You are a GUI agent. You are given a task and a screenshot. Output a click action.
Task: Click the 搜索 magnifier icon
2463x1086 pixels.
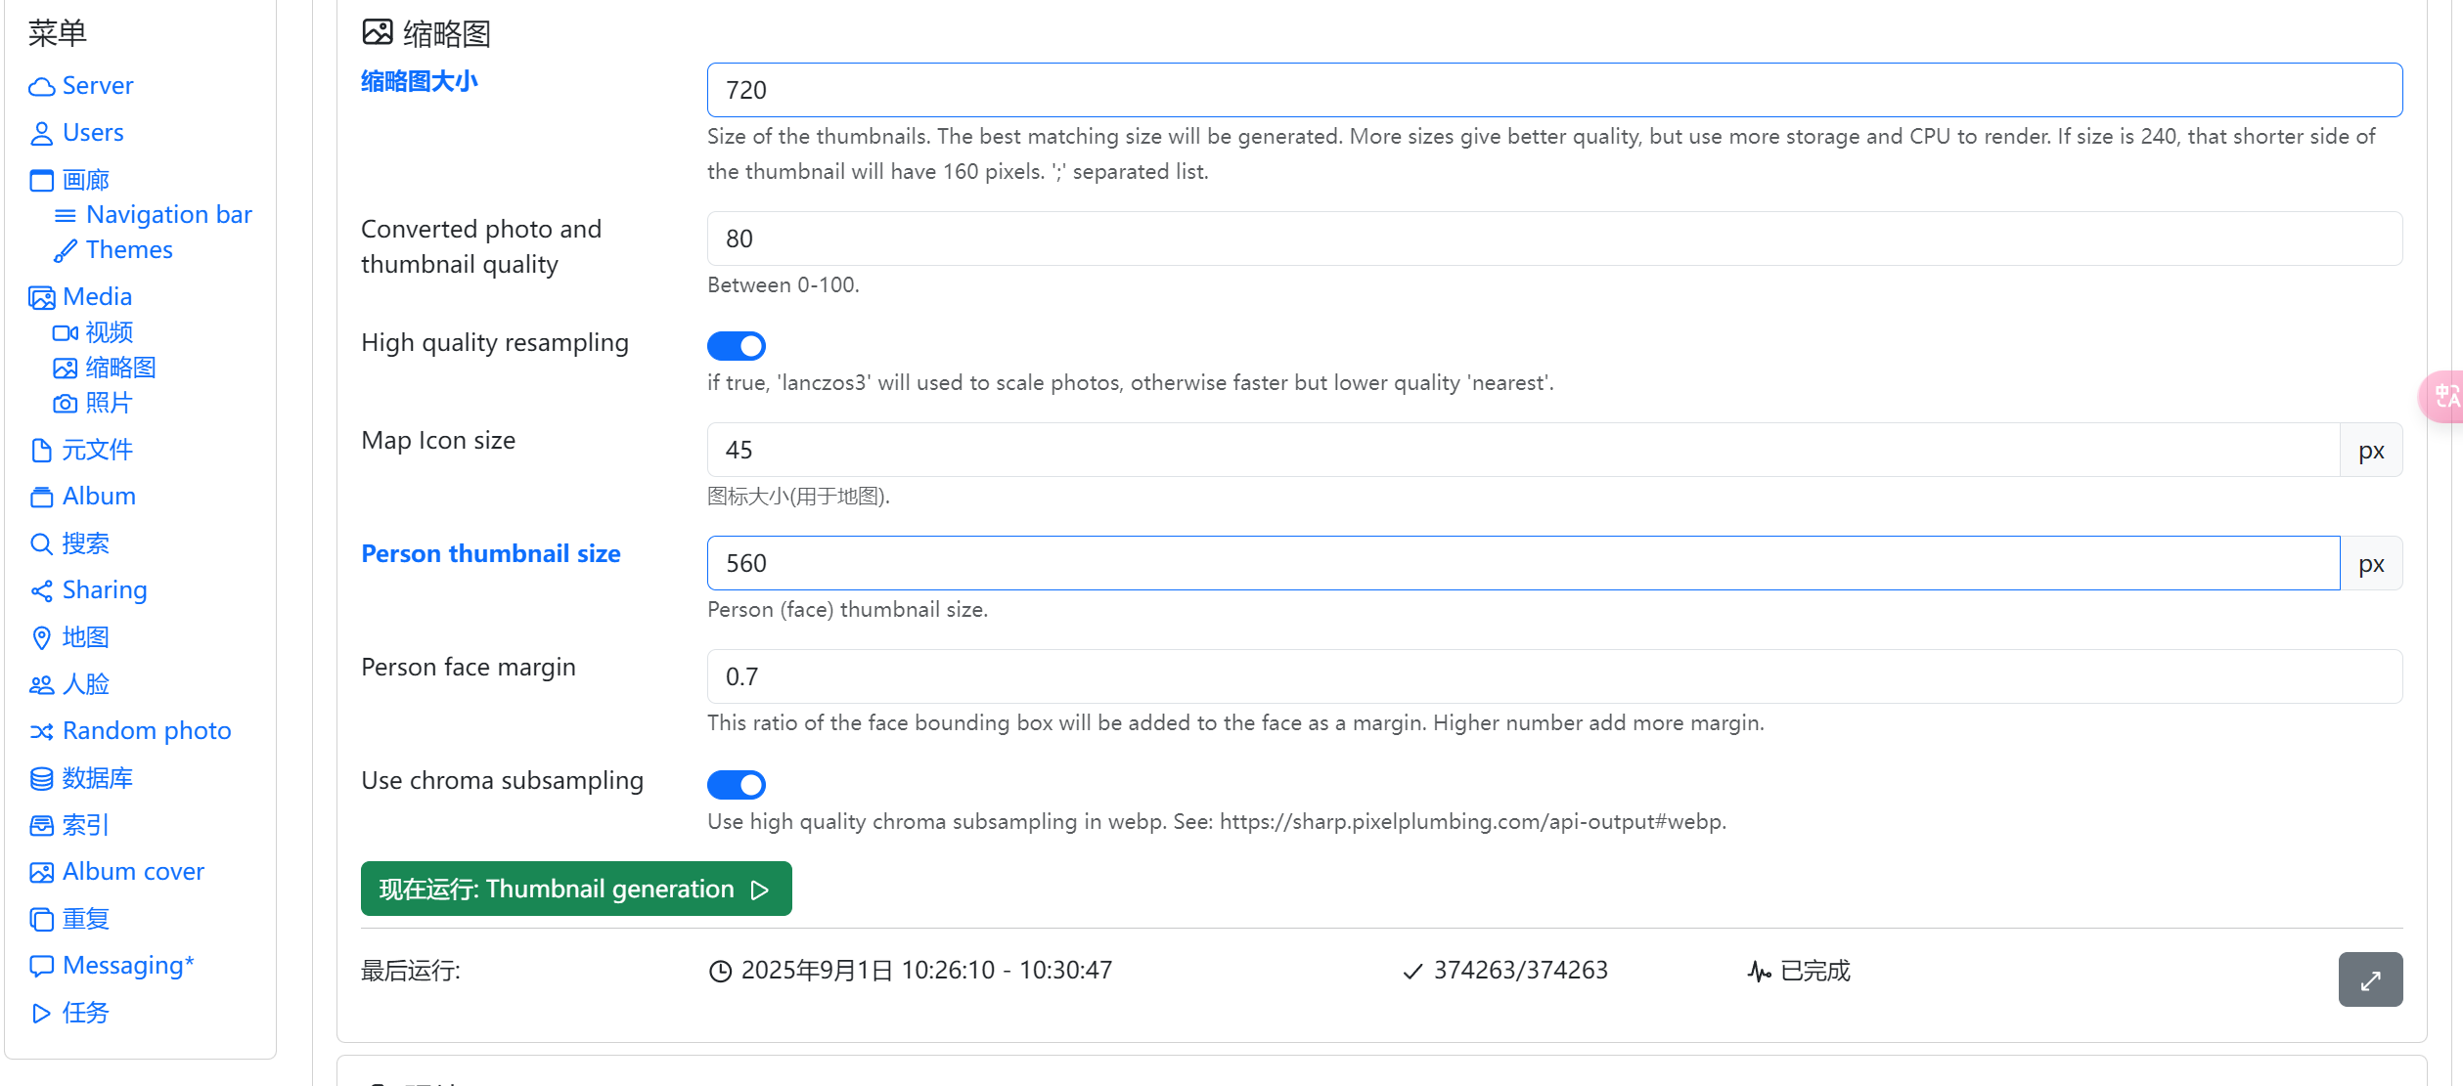(41, 544)
